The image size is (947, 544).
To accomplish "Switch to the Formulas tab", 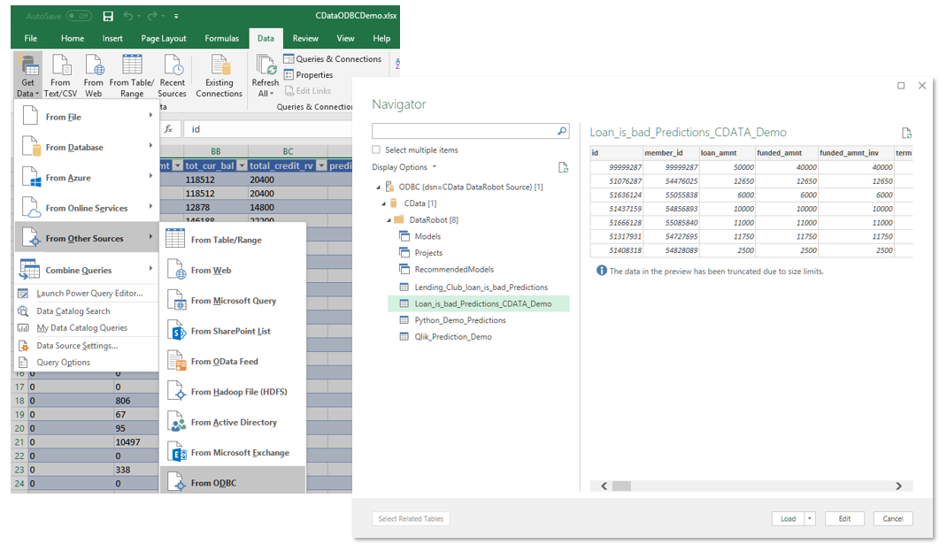I will tap(221, 38).
